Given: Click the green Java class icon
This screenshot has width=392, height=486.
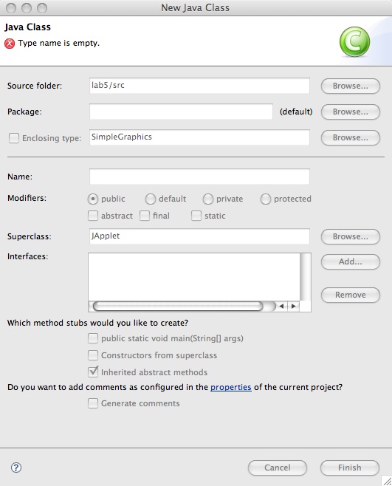Looking at the screenshot, I should (x=354, y=42).
